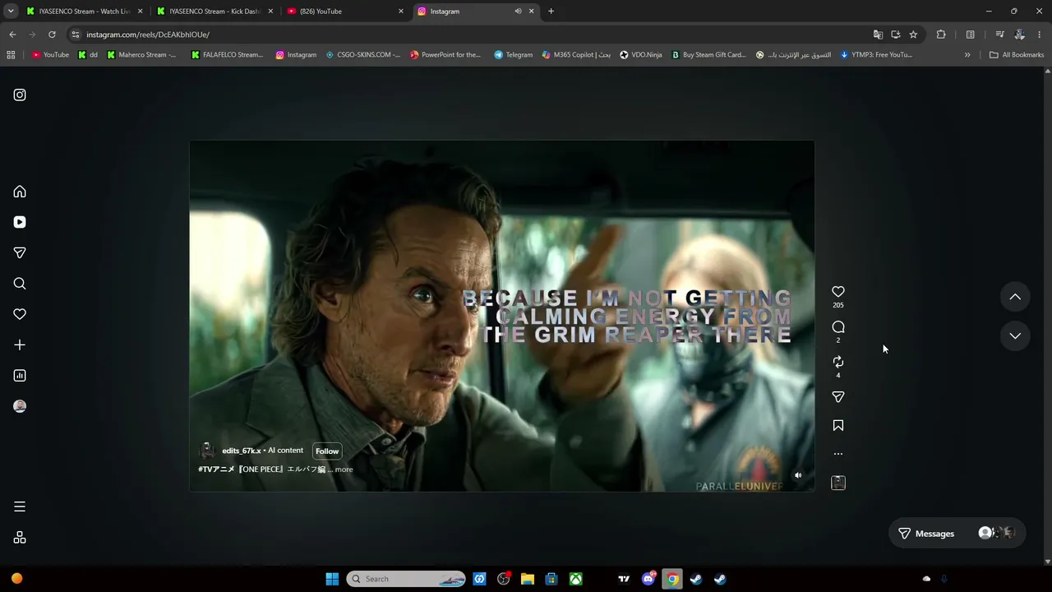The width and height of the screenshot is (1052, 592).
Task: Open the reel's audio thumbnail
Action: tap(838, 483)
